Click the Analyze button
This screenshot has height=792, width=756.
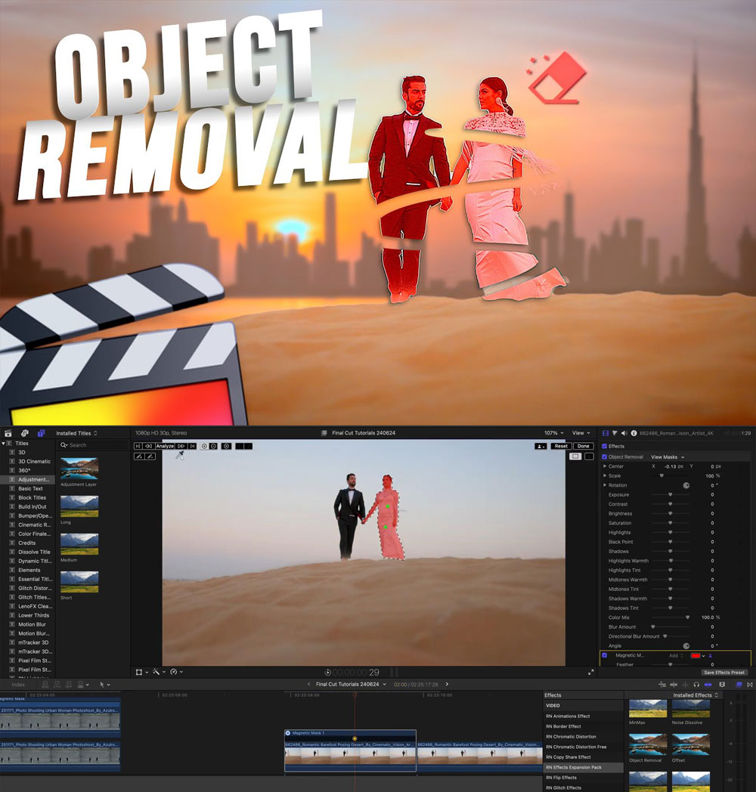[165, 446]
